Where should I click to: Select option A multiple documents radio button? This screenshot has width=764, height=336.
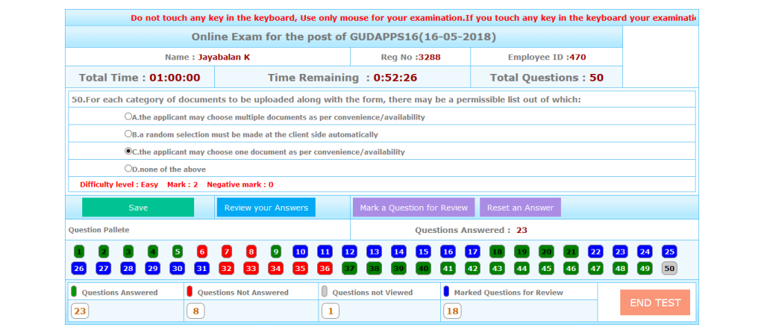(128, 116)
